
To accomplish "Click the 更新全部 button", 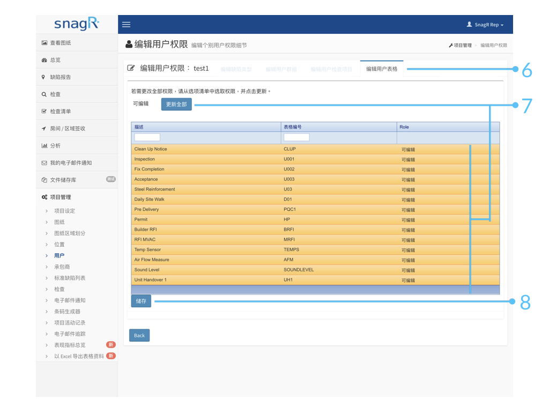I will pos(176,105).
